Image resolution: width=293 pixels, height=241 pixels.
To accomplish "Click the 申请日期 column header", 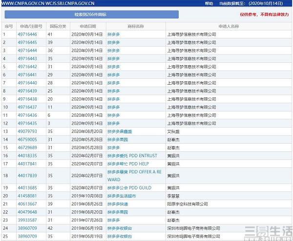I will point(88,26).
